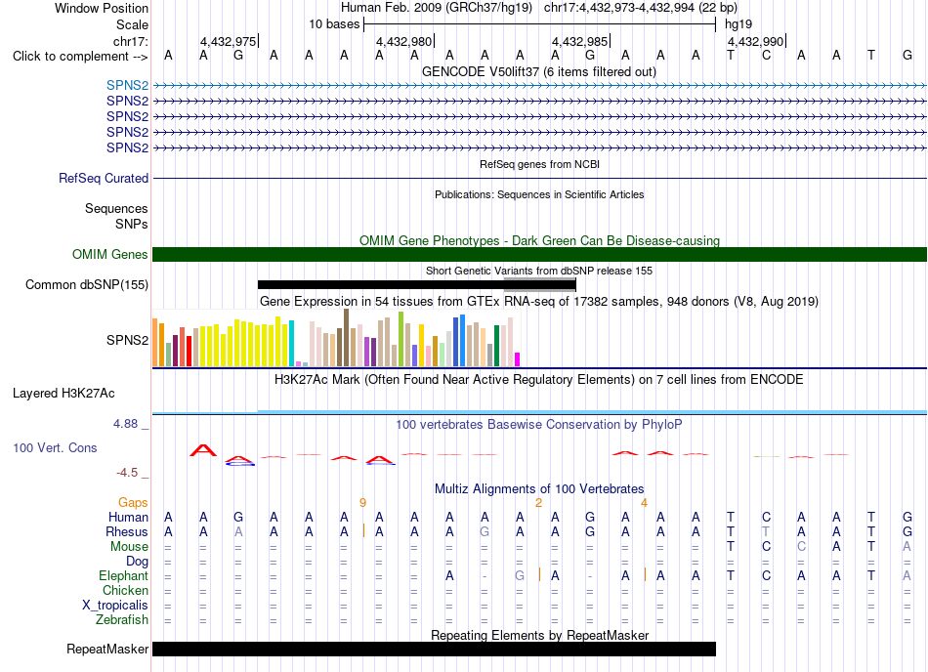Click the light blue Layered H3K27Ac signal line
The image size is (928, 672).
(x=539, y=412)
